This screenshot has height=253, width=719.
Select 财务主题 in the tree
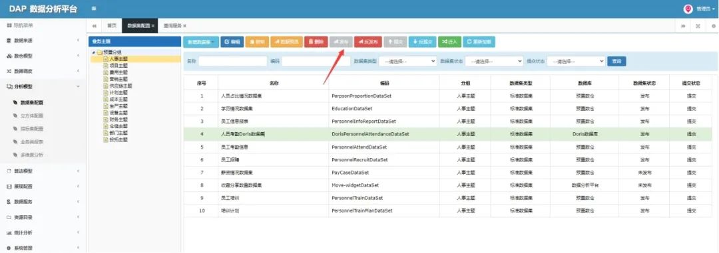(119, 119)
